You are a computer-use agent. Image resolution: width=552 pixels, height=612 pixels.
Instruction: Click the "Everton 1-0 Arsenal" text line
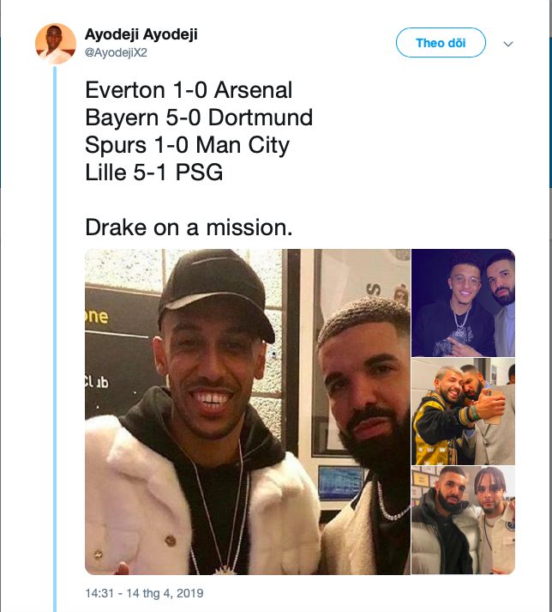(x=189, y=90)
